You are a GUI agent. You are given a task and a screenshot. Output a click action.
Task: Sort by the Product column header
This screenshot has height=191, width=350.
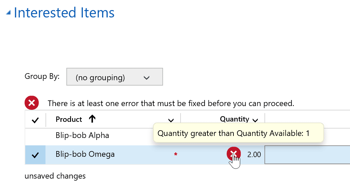tap(69, 120)
